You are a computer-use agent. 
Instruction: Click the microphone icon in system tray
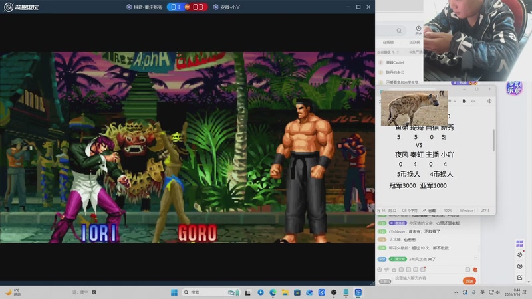coord(473,292)
